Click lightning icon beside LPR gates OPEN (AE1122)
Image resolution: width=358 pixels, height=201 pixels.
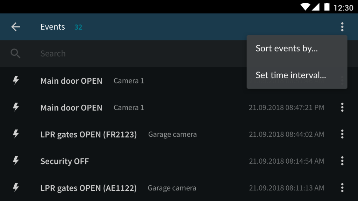coord(16,187)
